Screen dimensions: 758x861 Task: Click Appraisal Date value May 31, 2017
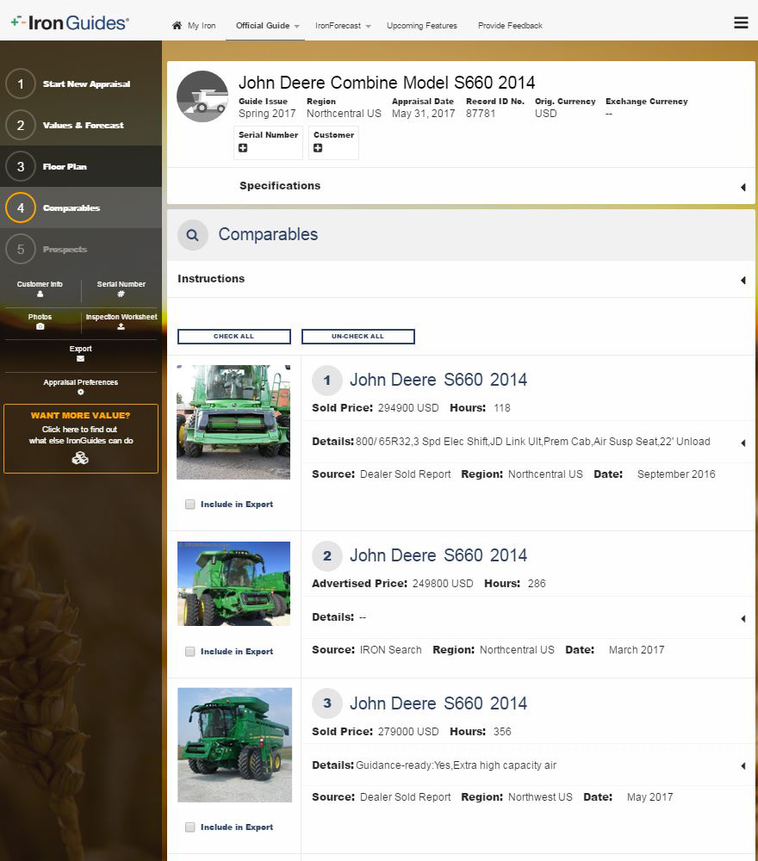pyautogui.click(x=424, y=113)
